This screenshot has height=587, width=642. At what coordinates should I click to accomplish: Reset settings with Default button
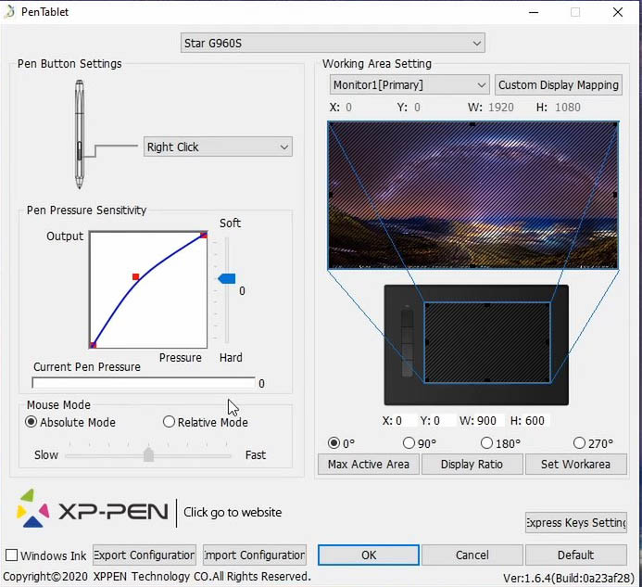click(575, 555)
